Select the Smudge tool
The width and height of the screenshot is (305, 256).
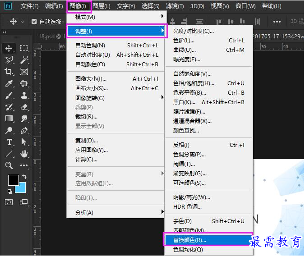click(x=24, y=119)
